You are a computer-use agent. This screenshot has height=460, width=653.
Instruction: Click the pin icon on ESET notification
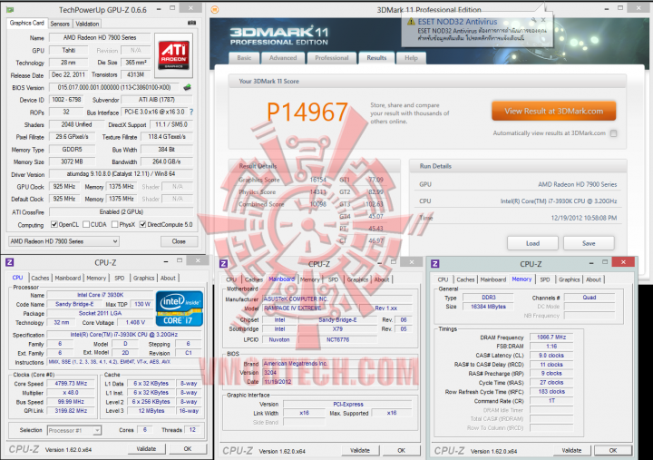[x=533, y=20]
